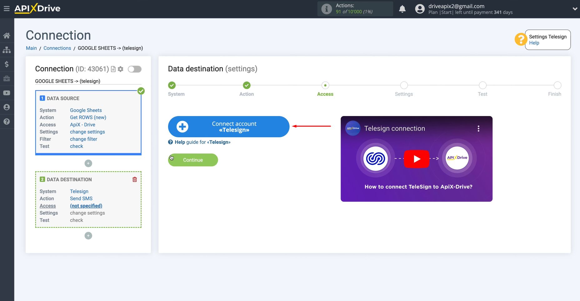
Task: Open the help question-mark icon in sidebar
Action: [7, 122]
